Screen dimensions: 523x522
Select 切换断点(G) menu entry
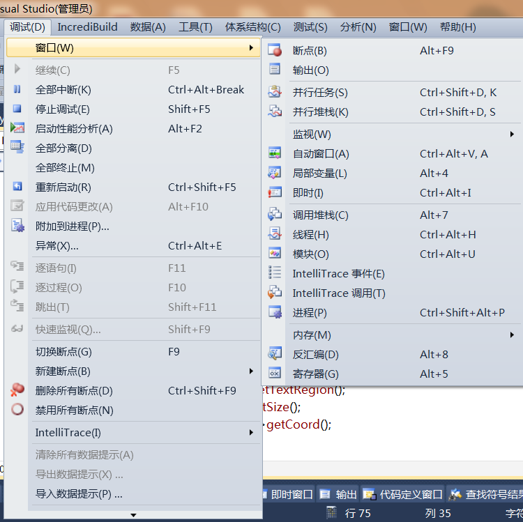(x=133, y=352)
